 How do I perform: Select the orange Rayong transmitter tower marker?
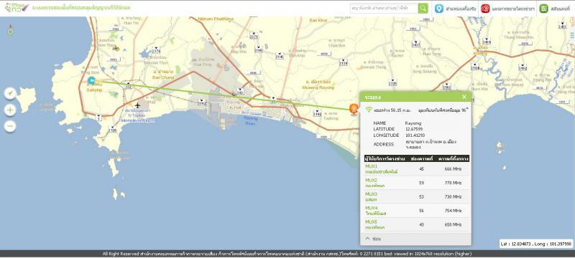coord(354,109)
